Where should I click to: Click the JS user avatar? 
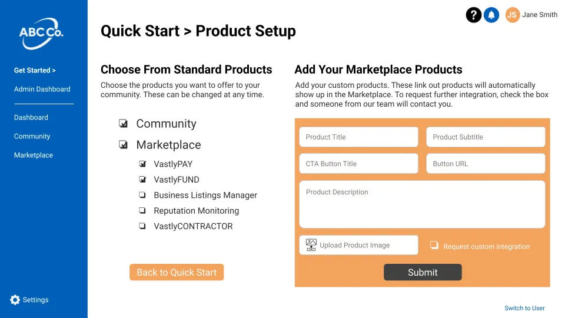click(513, 15)
